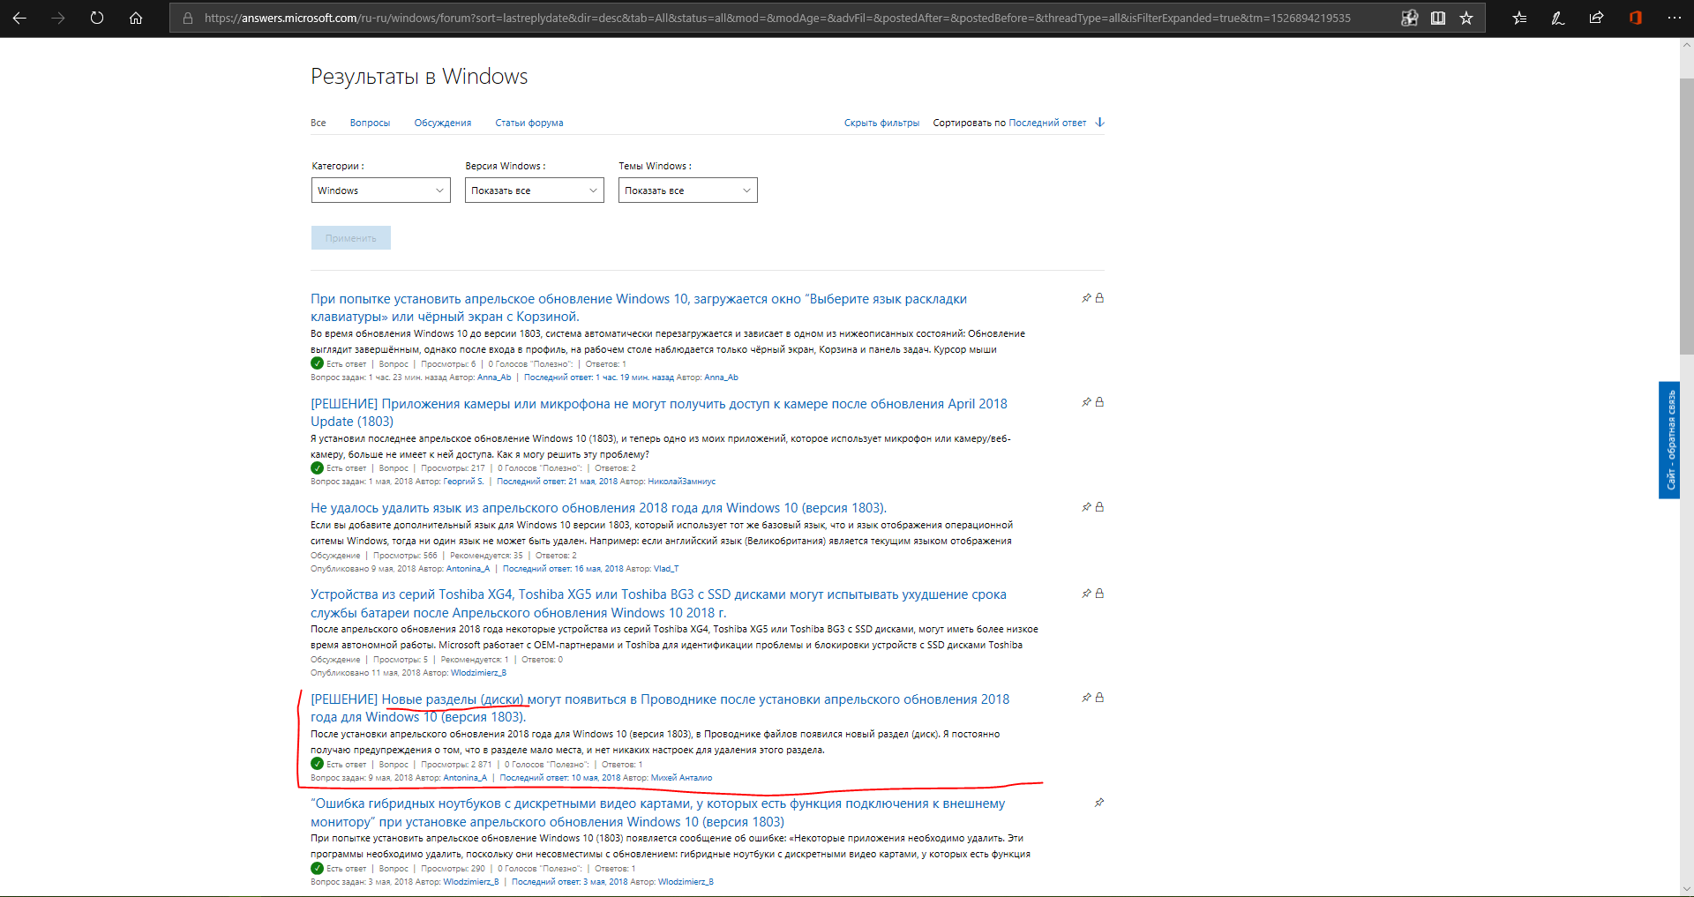Screen dimensions: 1694x897
Task: Open thread about Выберите язык раскладки клавиатуры
Action: pyautogui.click(x=639, y=308)
